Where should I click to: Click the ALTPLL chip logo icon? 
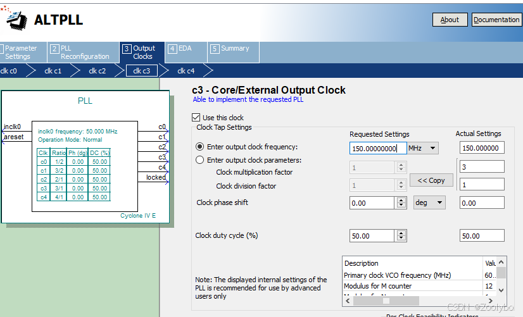[15, 19]
